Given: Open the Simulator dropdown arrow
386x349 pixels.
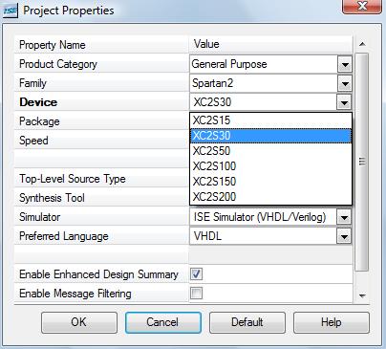Looking at the screenshot, I should coord(344,217).
